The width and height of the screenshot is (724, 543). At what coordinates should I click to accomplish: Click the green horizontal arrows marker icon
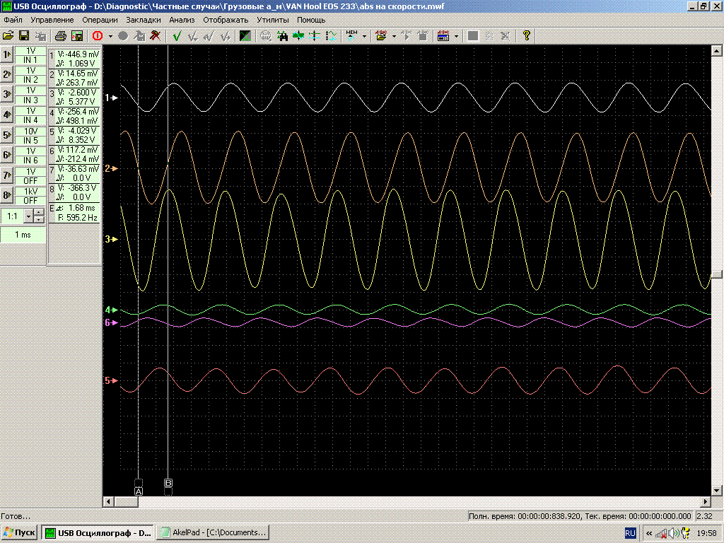click(x=298, y=35)
